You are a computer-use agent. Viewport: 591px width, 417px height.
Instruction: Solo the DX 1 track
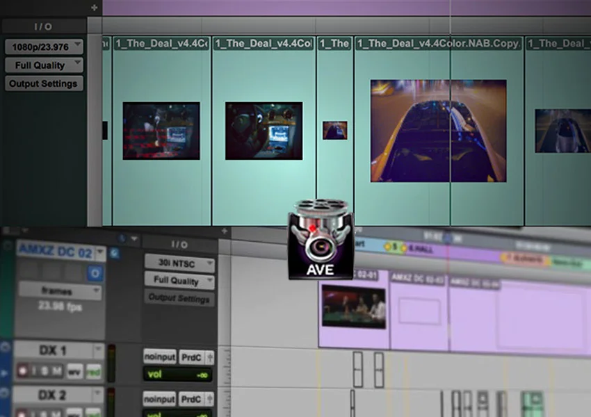45,371
